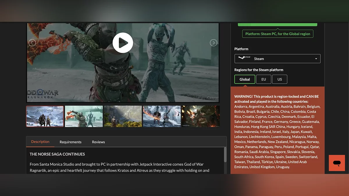The height and width of the screenshot is (196, 349).
Task: Select the sunlit forest landscape thumbnail
Action: [123, 116]
